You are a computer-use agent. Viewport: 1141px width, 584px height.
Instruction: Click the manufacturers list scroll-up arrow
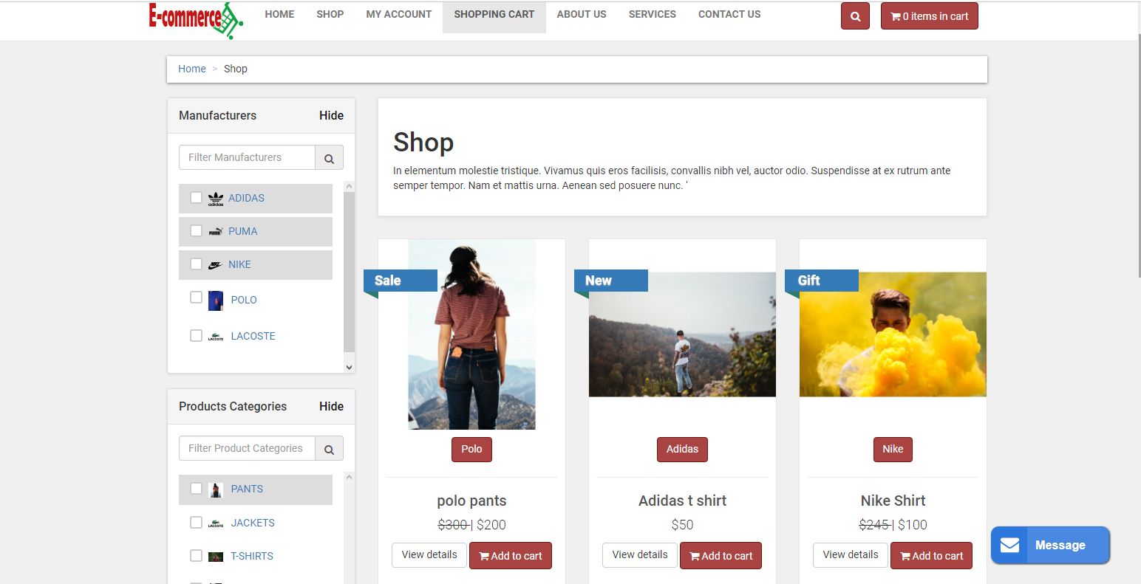350,186
